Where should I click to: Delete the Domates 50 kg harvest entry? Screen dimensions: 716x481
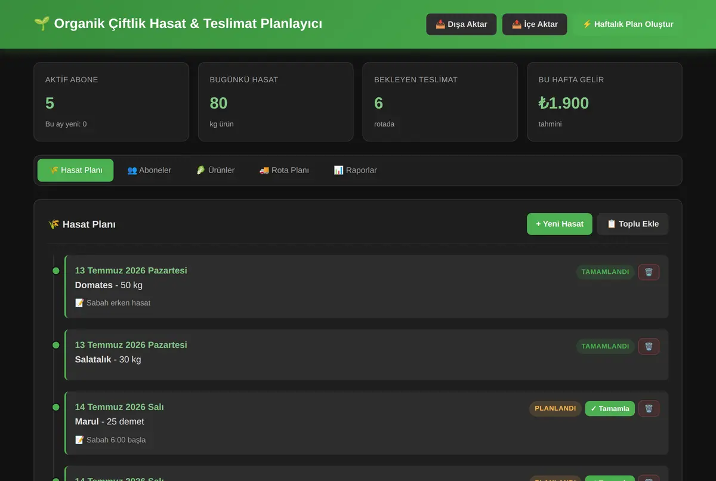tap(649, 272)
